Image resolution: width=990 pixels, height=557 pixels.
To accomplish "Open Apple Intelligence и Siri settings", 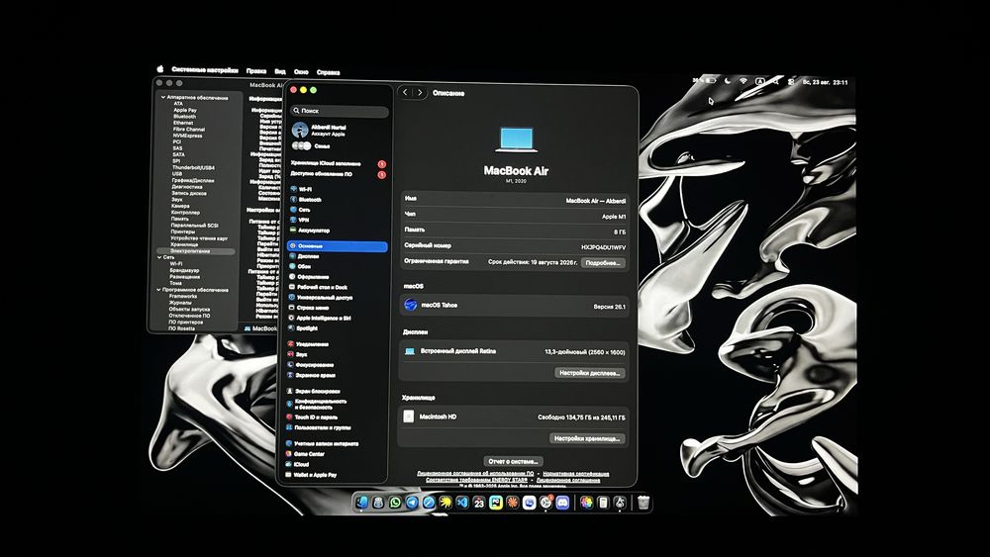I will [320, 318].
